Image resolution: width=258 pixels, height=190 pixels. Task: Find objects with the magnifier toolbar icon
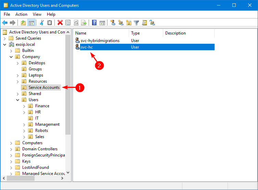coord(144,23)
